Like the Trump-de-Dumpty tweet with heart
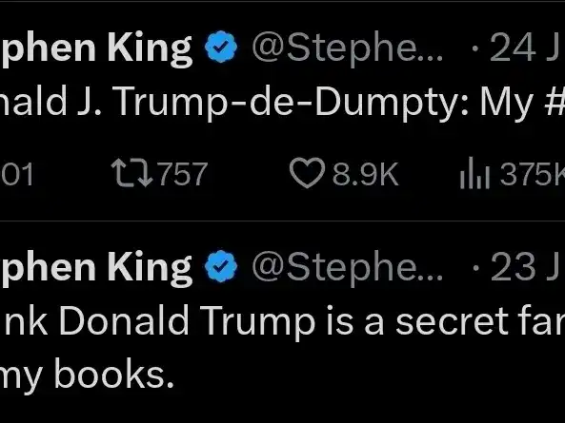The image size is (565, 423). coord(307,173)
